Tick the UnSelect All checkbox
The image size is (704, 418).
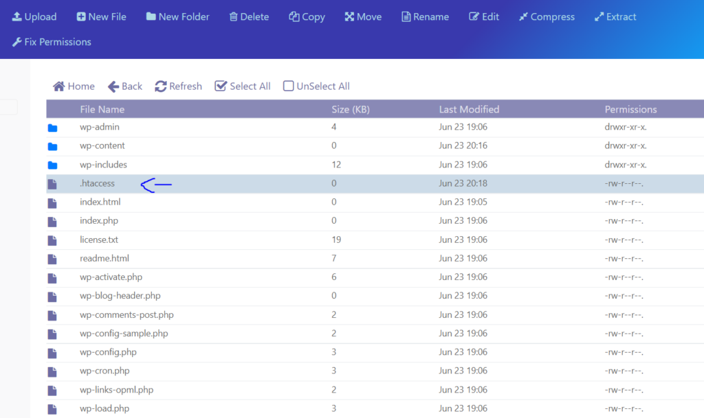pyautogui.click(x=288, y=86)
